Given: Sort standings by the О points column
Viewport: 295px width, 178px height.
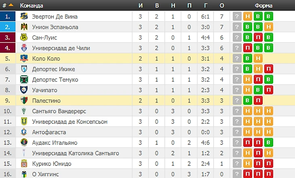Looking at the screenshot, I should tap(221, 6).
